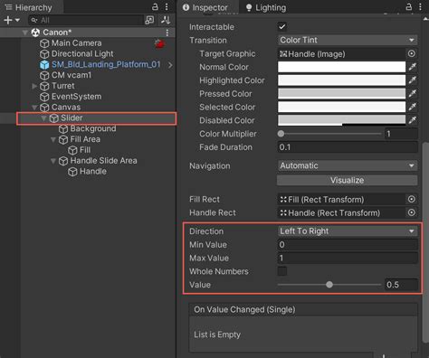The height and width of the screenshot is (358, 429).
Task: Click the Inspector panel lock icon
Action: click(409, 6)
